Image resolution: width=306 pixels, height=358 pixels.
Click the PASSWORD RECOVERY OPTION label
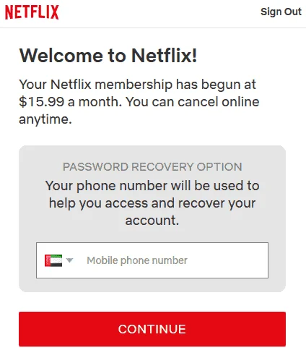152,167
